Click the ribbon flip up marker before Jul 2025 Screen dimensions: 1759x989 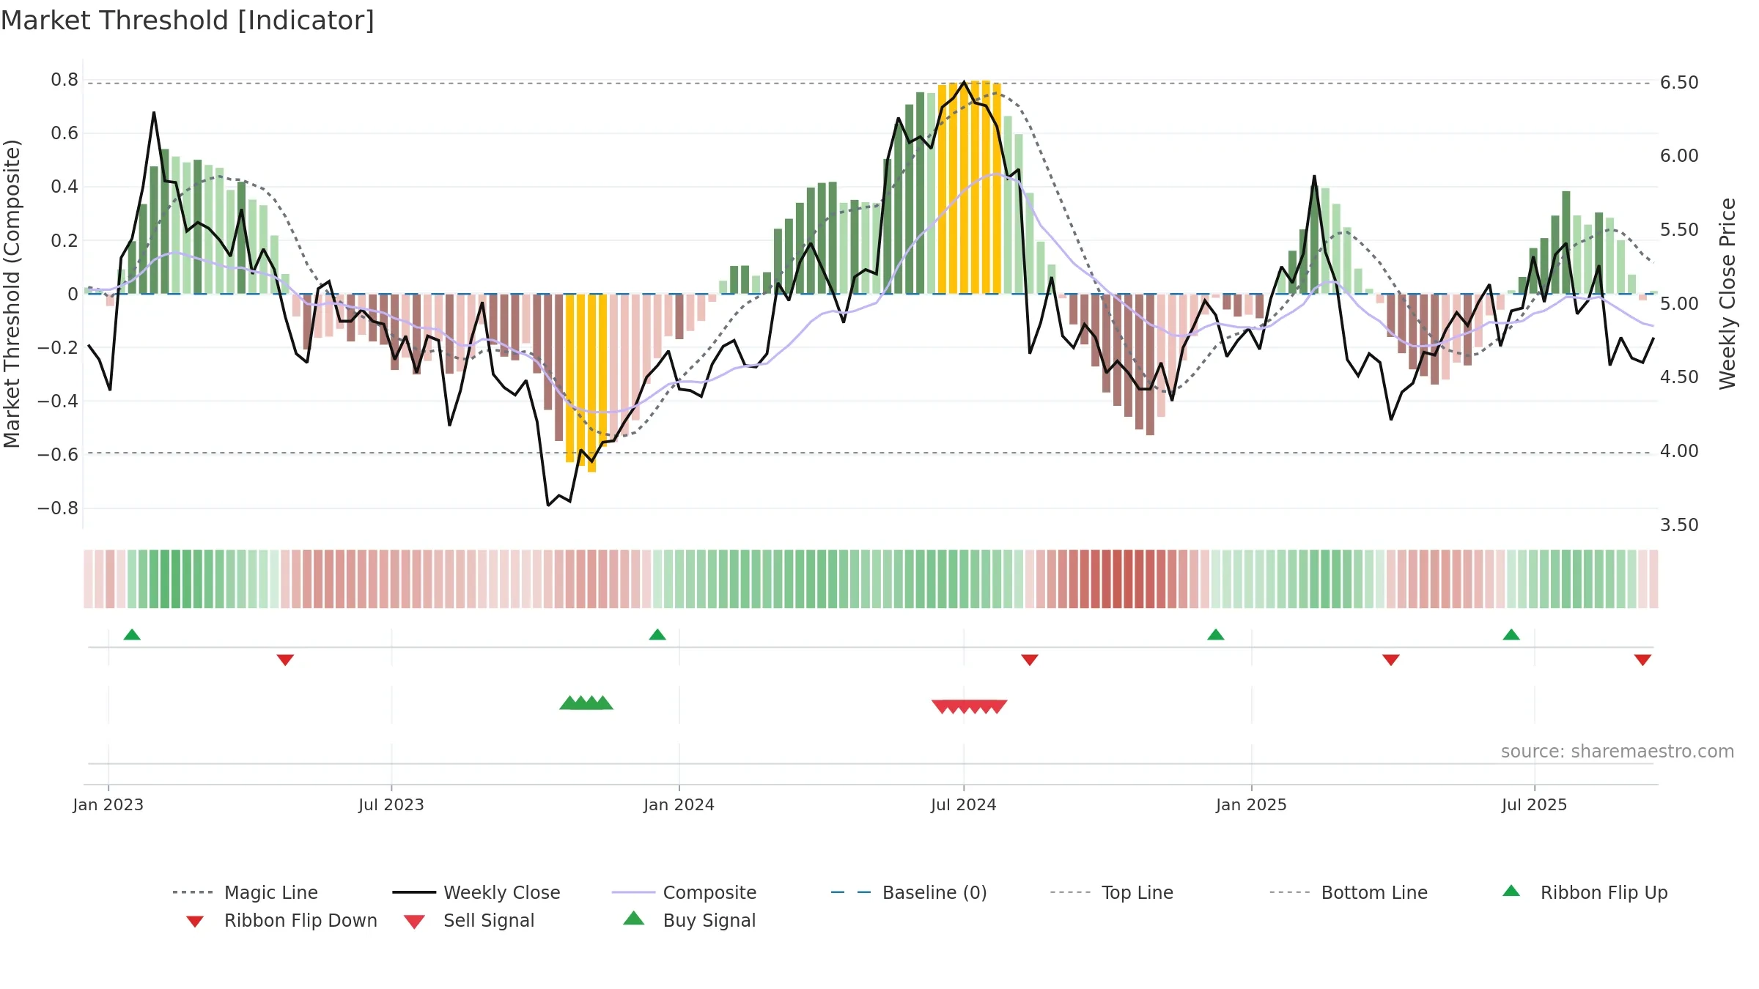tap(1511, 634)
